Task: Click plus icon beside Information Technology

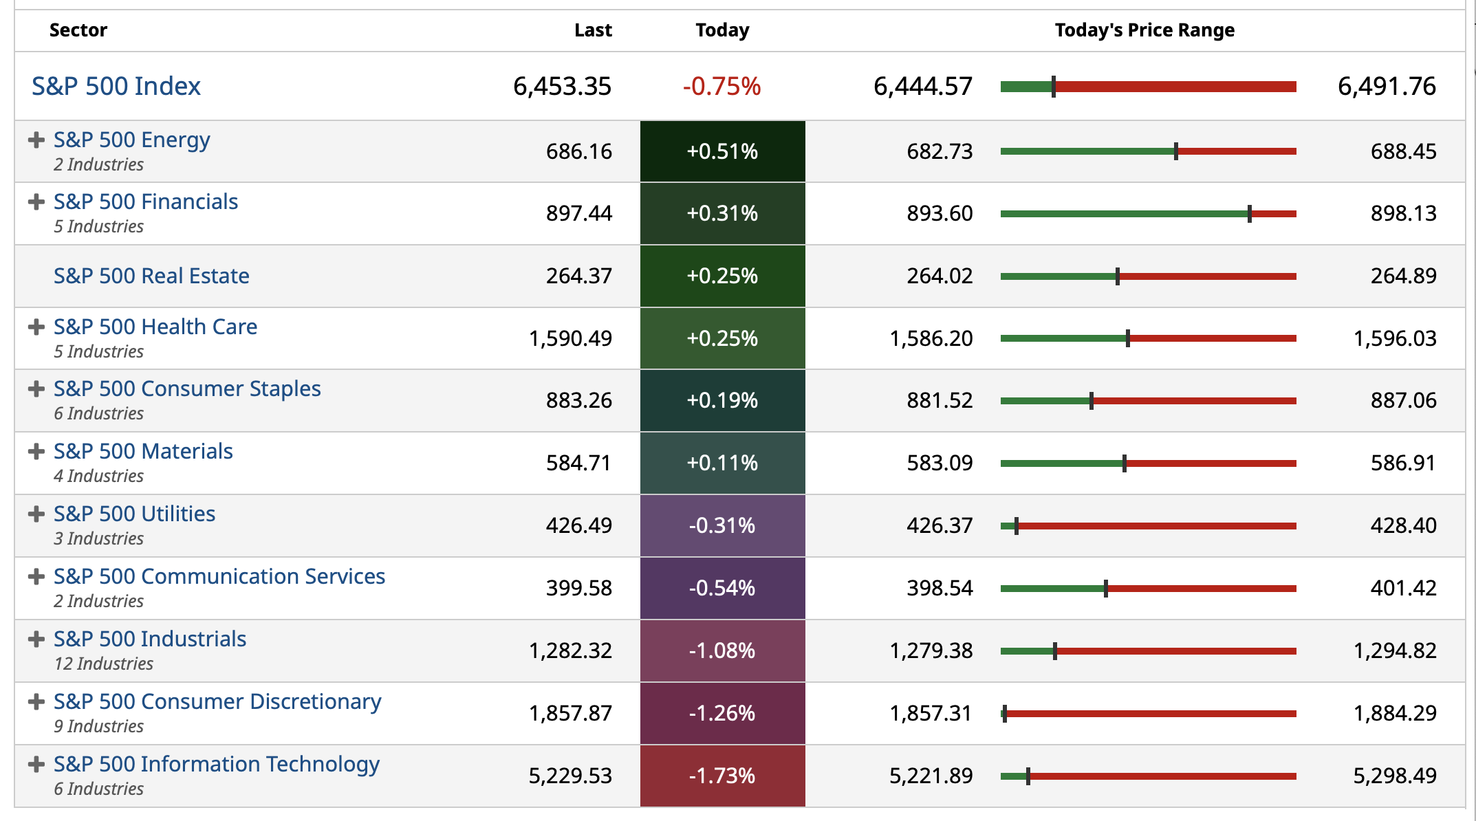Action: pos(36,765)
